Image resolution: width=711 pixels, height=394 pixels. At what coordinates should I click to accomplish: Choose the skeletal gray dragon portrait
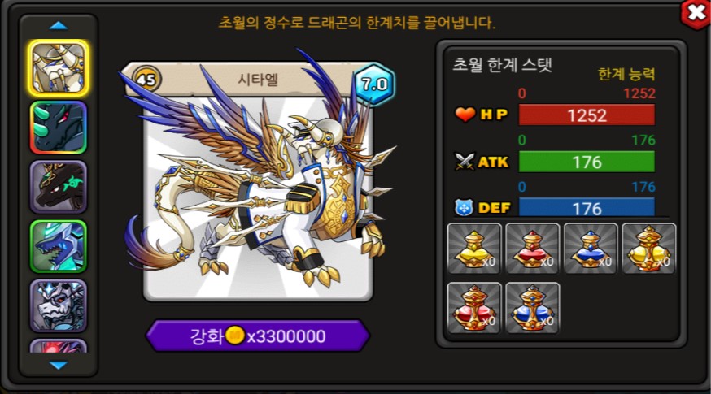58,305
